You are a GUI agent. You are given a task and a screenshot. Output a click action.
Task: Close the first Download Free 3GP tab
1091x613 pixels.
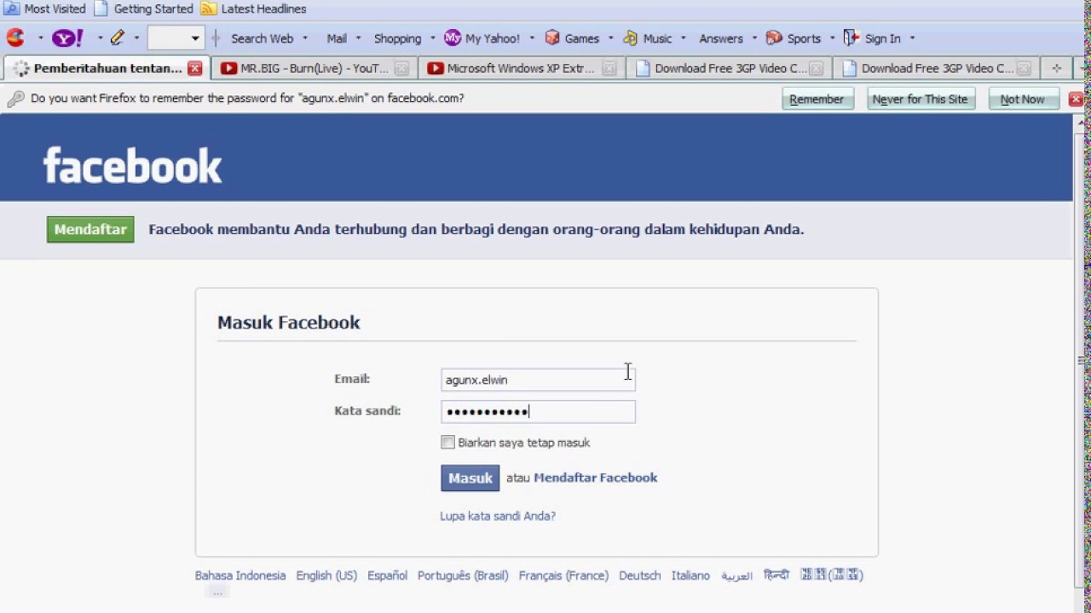[817, 68]
